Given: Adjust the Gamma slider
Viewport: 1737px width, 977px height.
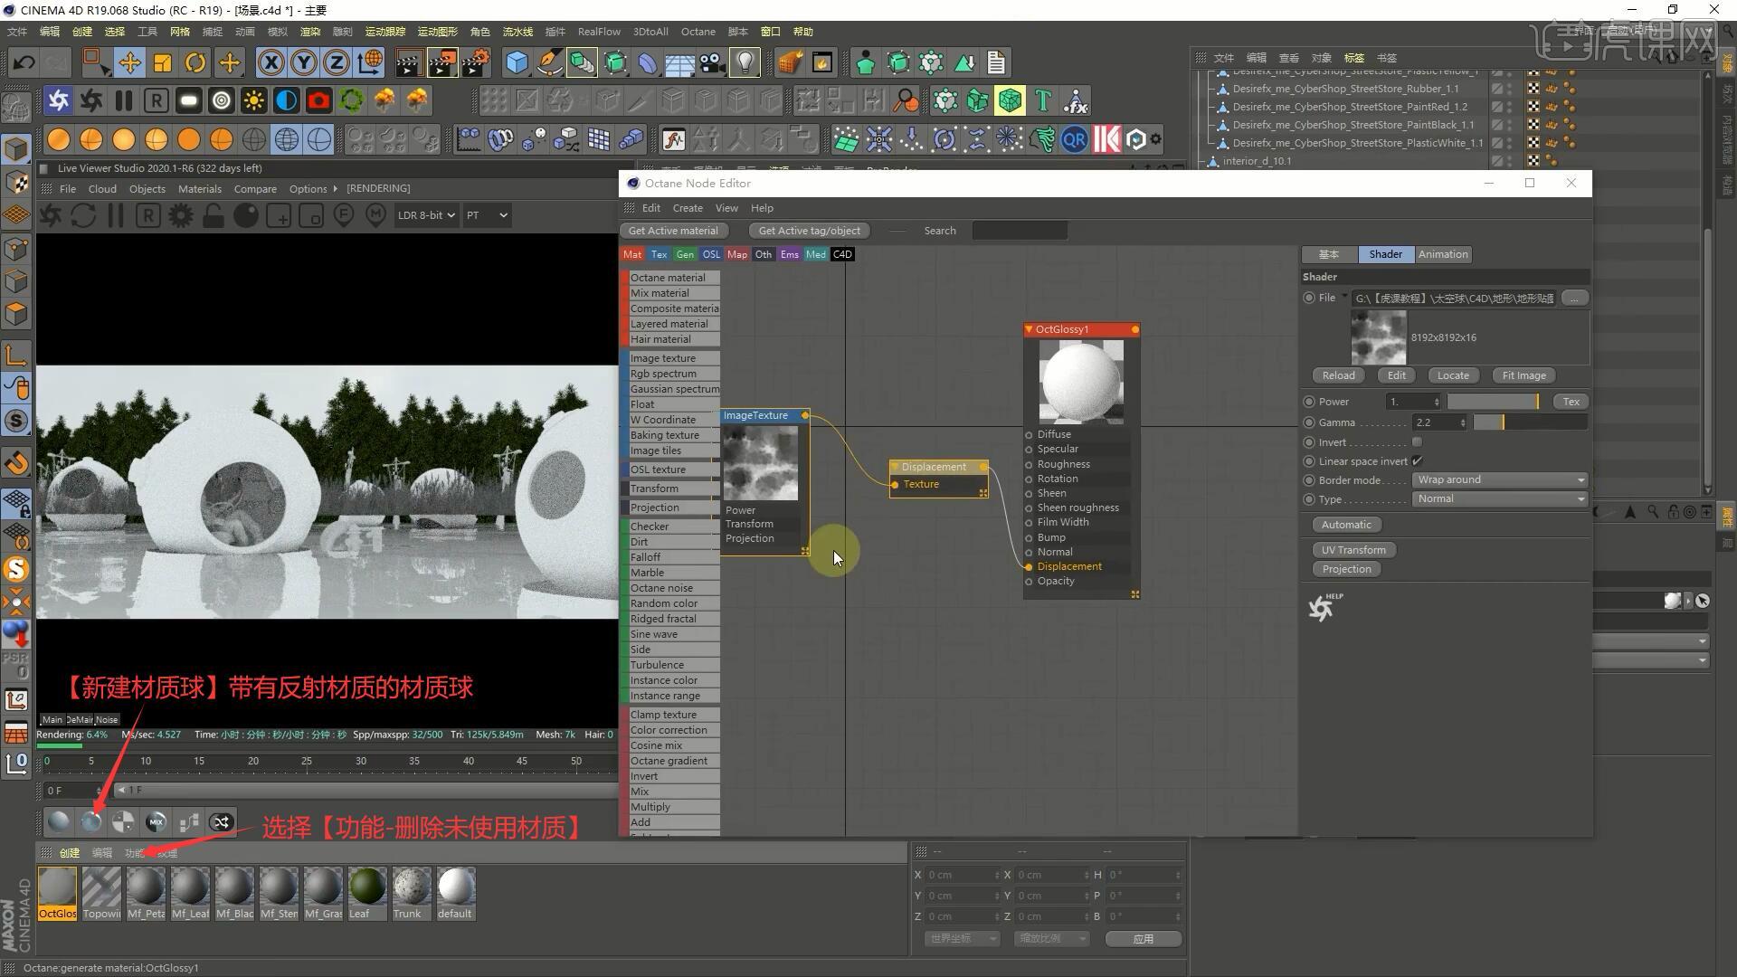Looking at the screenshot, I should [1530, 422].
